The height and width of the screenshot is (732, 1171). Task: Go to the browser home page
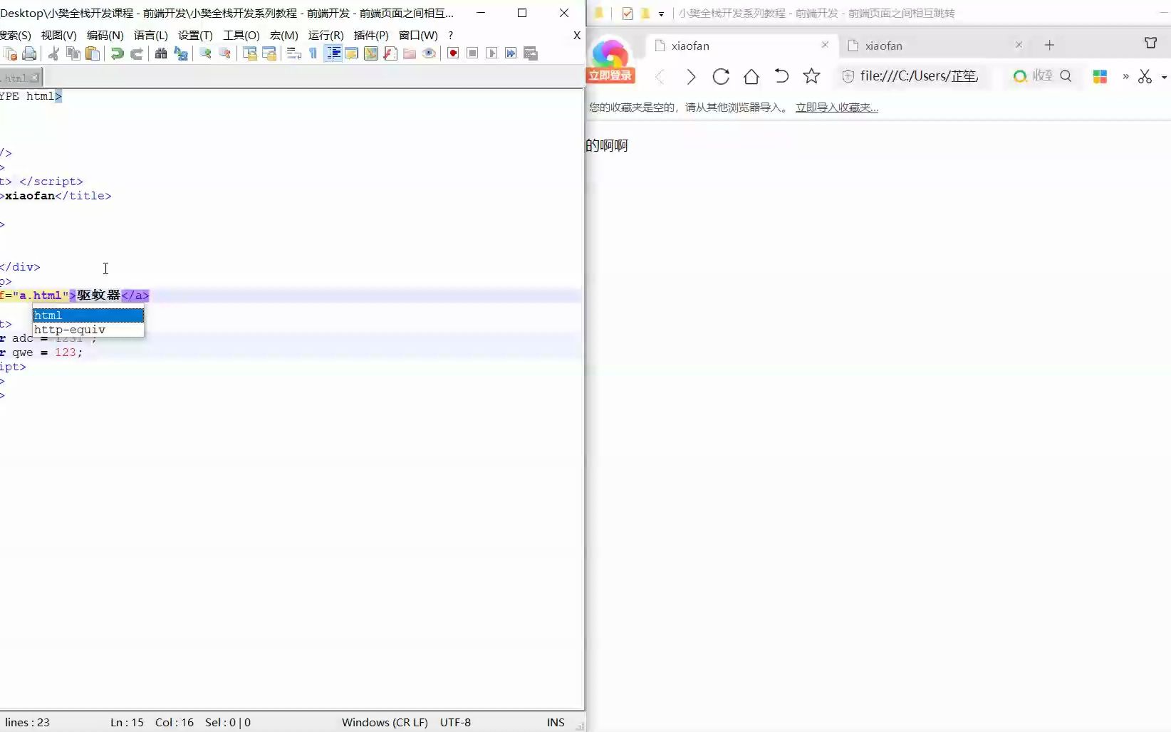pos(751,76)
